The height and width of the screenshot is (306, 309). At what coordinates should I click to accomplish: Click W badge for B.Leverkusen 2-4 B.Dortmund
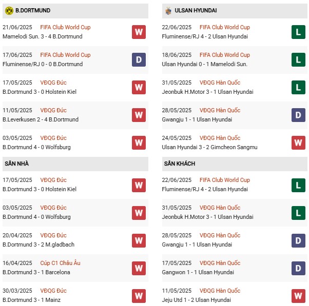coord(139,115)
